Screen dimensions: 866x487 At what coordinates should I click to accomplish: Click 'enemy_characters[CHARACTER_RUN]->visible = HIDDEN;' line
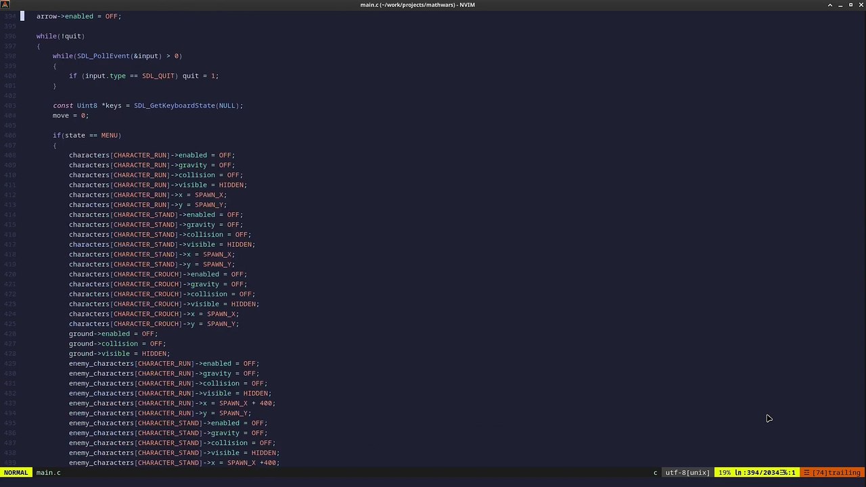pyautogui.click(x=170, y=393)
